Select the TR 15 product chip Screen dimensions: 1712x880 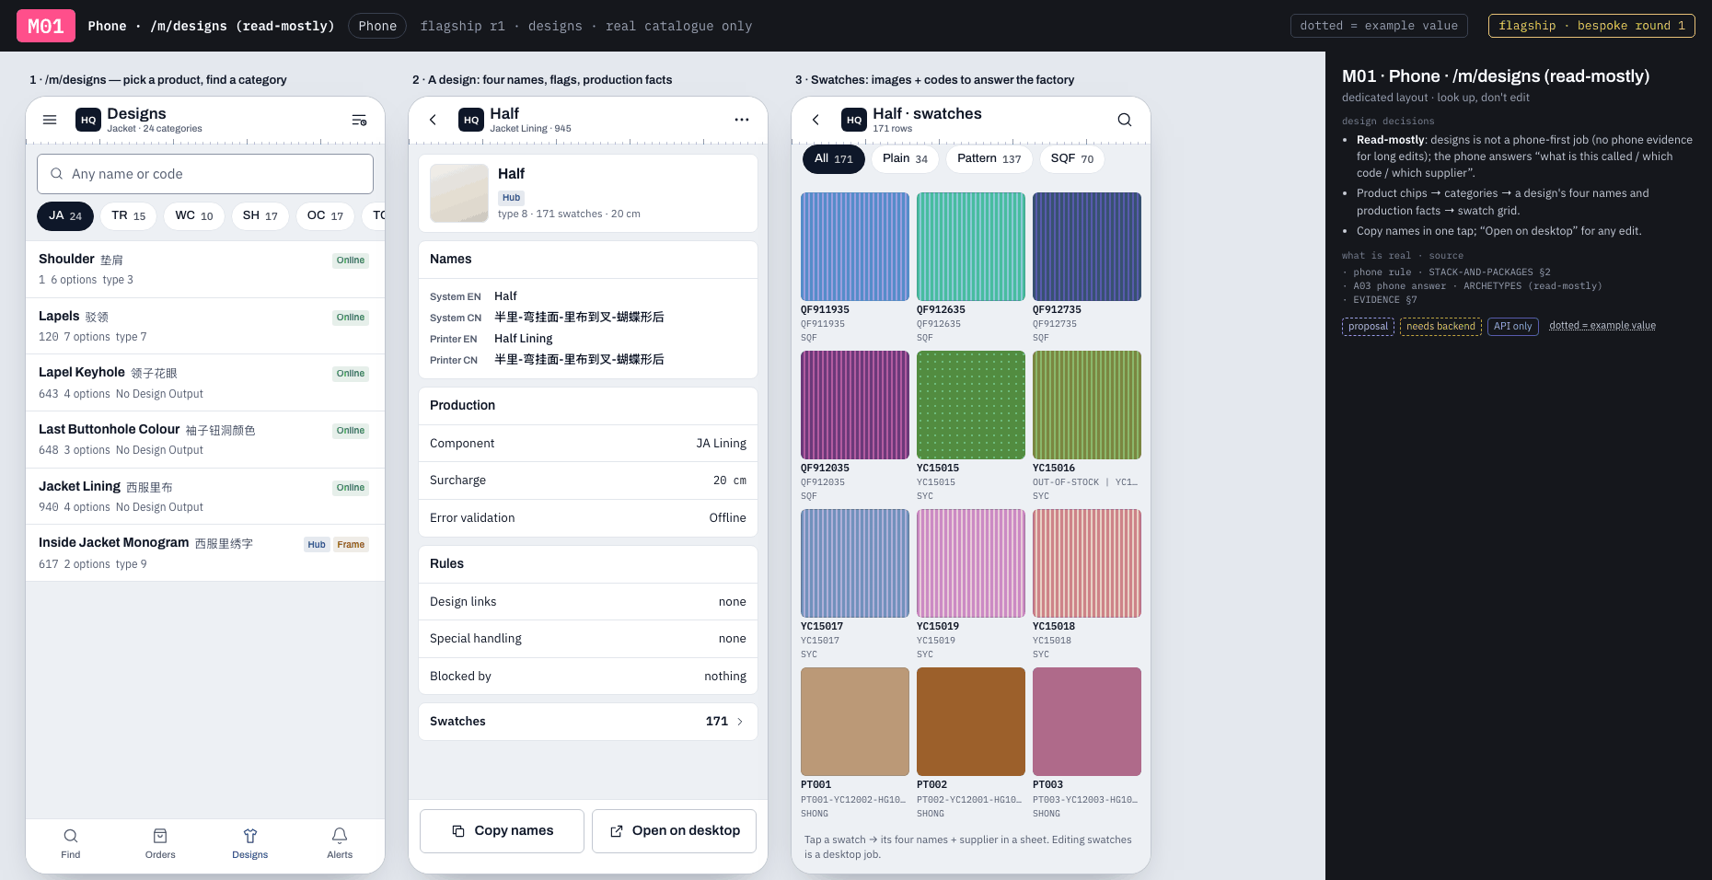[129, 215]
